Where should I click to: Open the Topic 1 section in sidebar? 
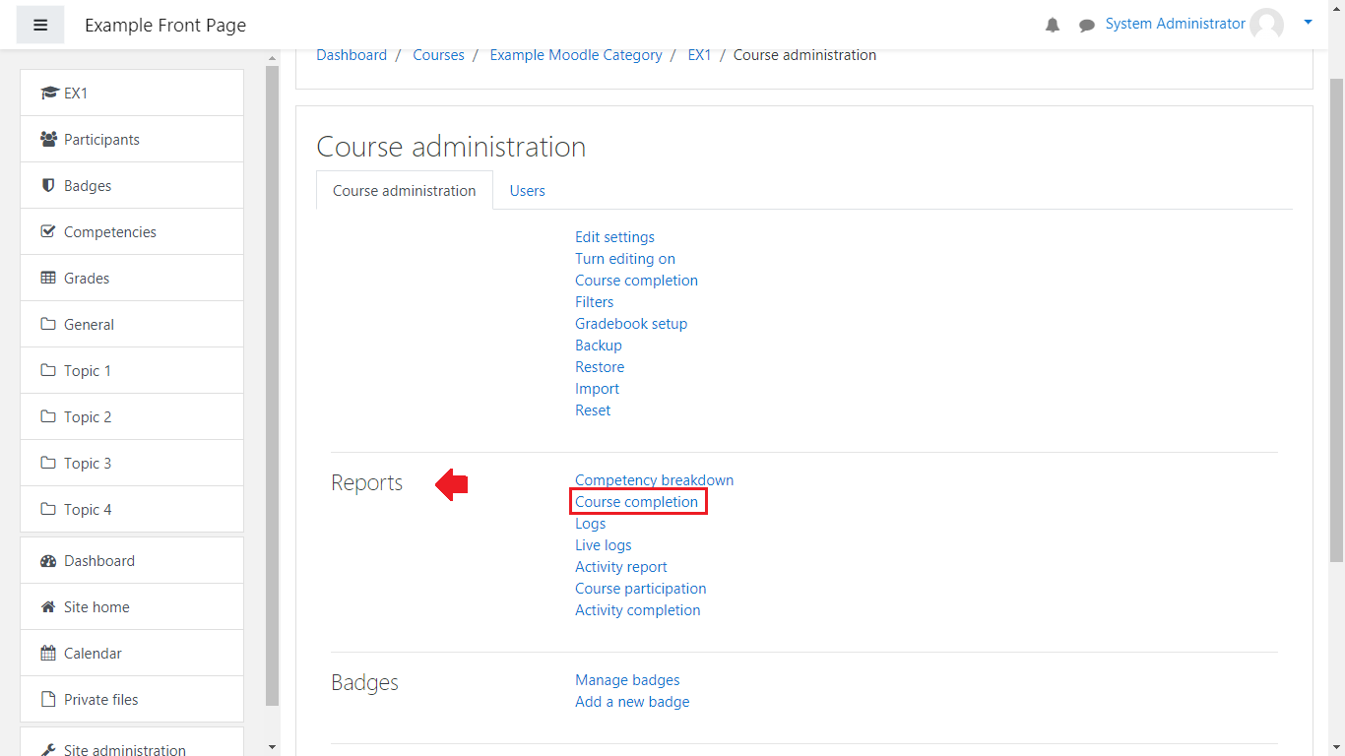click(87, 371)
